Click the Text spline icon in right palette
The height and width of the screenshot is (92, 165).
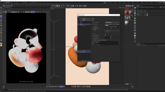coord(135,16)
